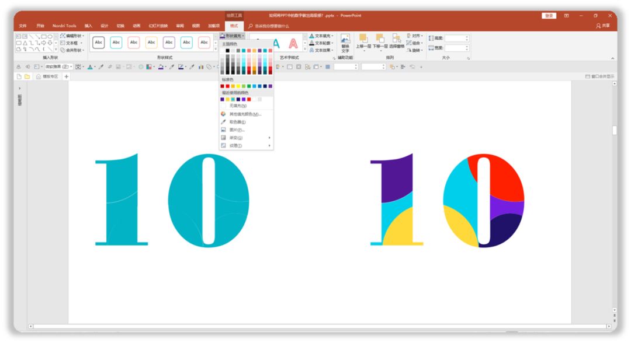Viewport: 631px width, 343px height.
Task: Click the 共享 (Share) button
Action: click(x=603, y=26)
